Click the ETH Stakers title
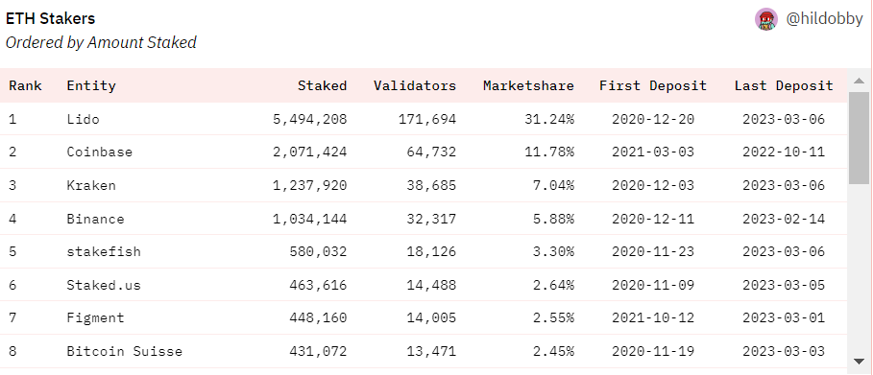The image size is (873, 375). point(50,18)
